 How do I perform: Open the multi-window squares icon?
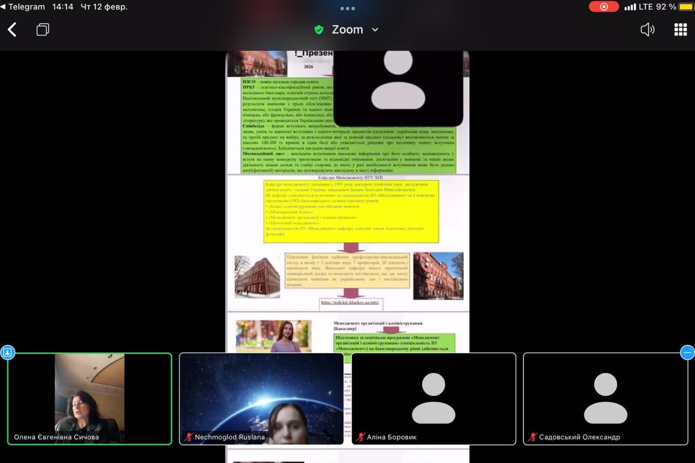[43, 30]
